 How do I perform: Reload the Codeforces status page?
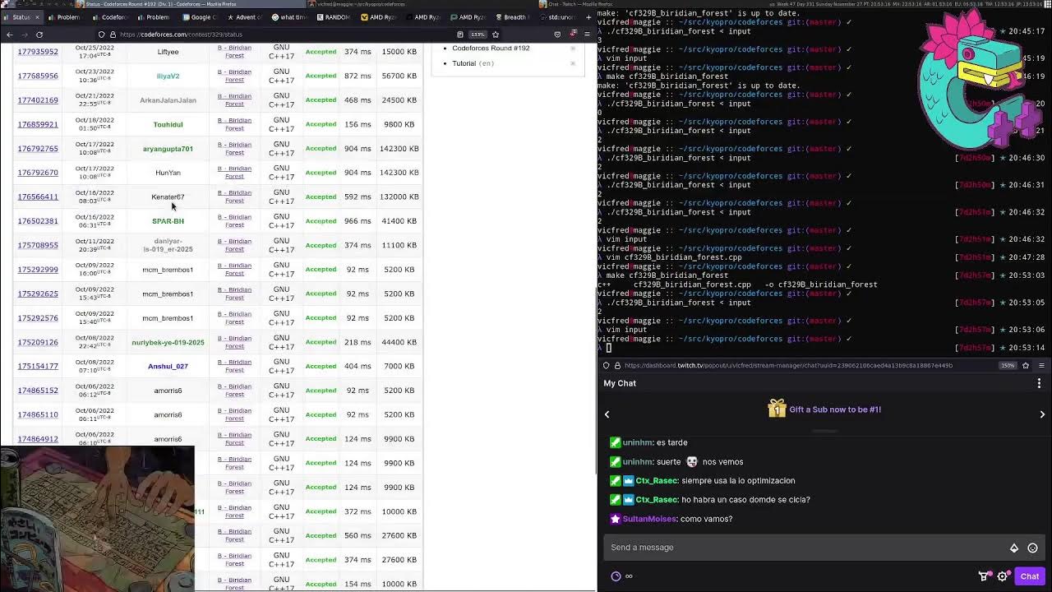[39, 35]
